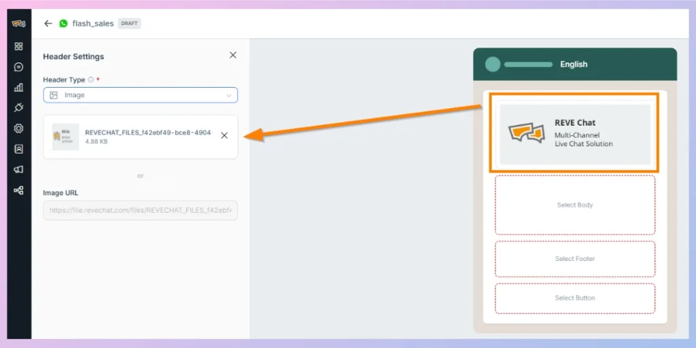Click the uploaded file thumbnail
696x348 pixels.
point(65,137)
